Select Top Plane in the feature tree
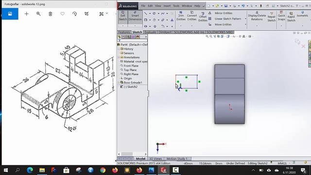Screen dimensions: 311x175 point(130,70)
